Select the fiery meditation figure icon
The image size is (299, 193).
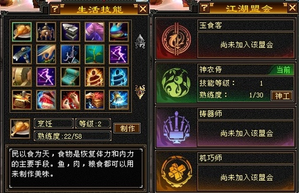tap(94, 77)
